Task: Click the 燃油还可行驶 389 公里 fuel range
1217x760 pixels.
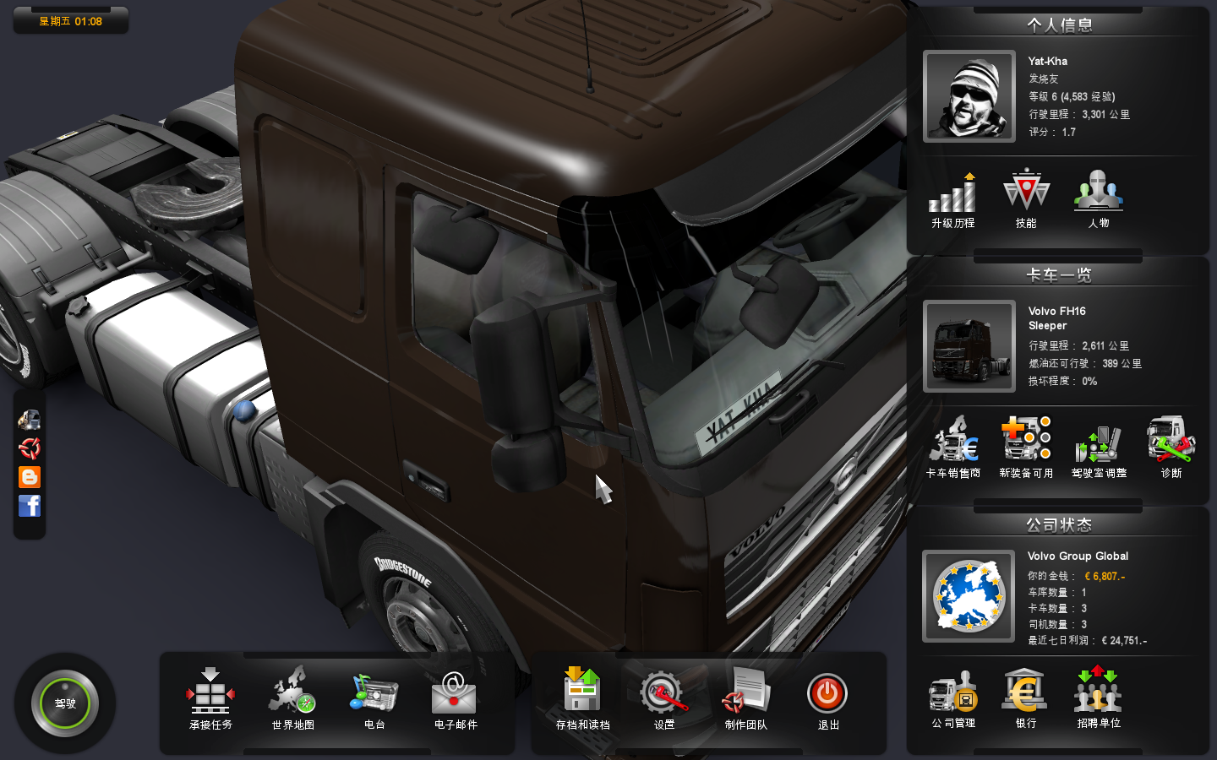Action: click(1085, 363)
